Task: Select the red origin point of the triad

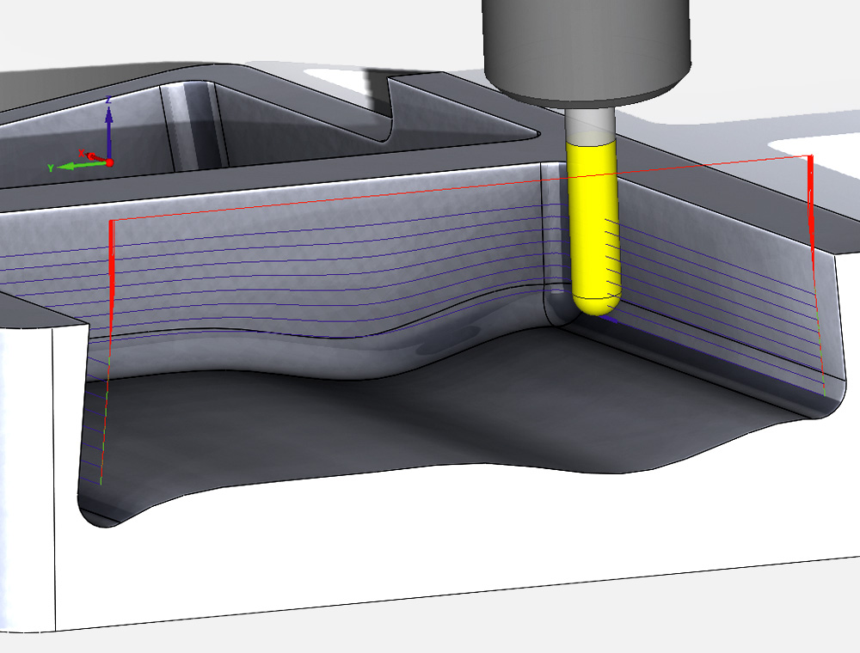Action: [110, 162]
